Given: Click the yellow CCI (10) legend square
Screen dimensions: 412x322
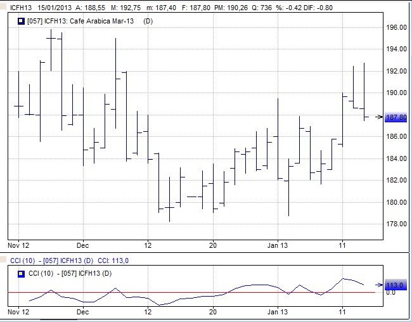Looking at the screenshot, I should coord(20,273).
